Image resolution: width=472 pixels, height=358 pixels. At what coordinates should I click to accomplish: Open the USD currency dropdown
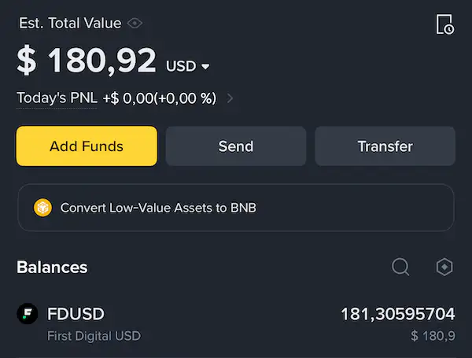click(188, 66)
